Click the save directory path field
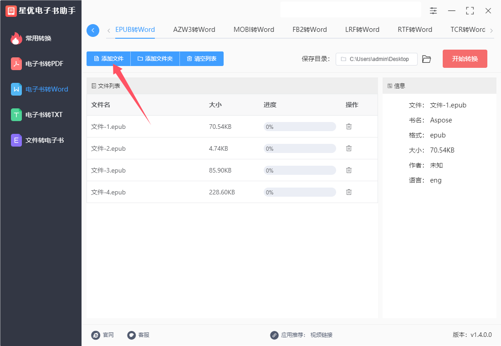This screenshot has height=346, width=501. (376, 59)
